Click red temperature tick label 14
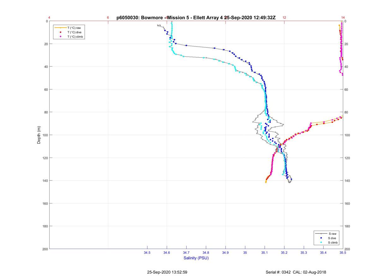The image size is (379, 280). point(343,18)
